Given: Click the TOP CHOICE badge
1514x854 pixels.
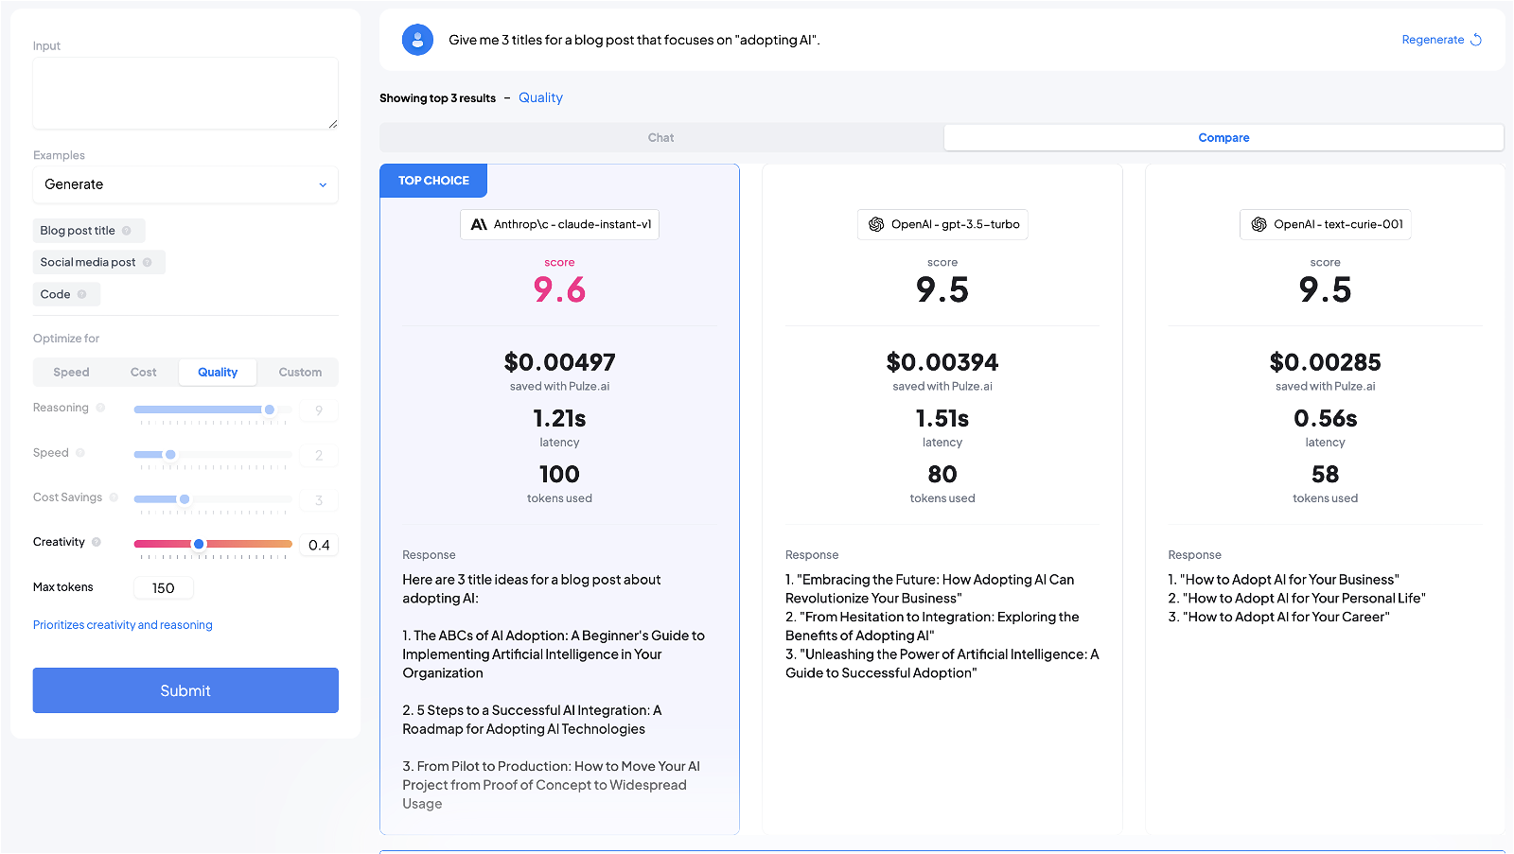Looking at the screenshot, I should click(x=433, y=181).
